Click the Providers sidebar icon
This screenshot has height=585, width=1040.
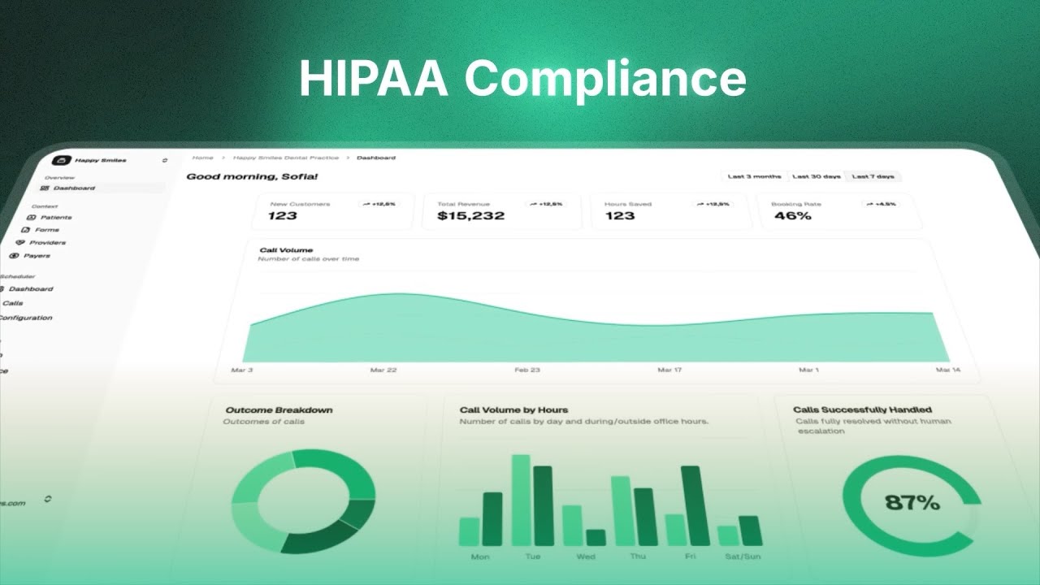19,242
